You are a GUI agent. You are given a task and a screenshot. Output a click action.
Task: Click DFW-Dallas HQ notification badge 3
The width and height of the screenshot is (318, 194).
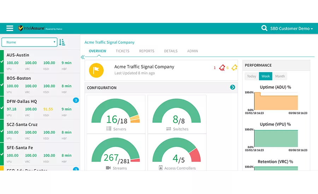tap(76, 100)
